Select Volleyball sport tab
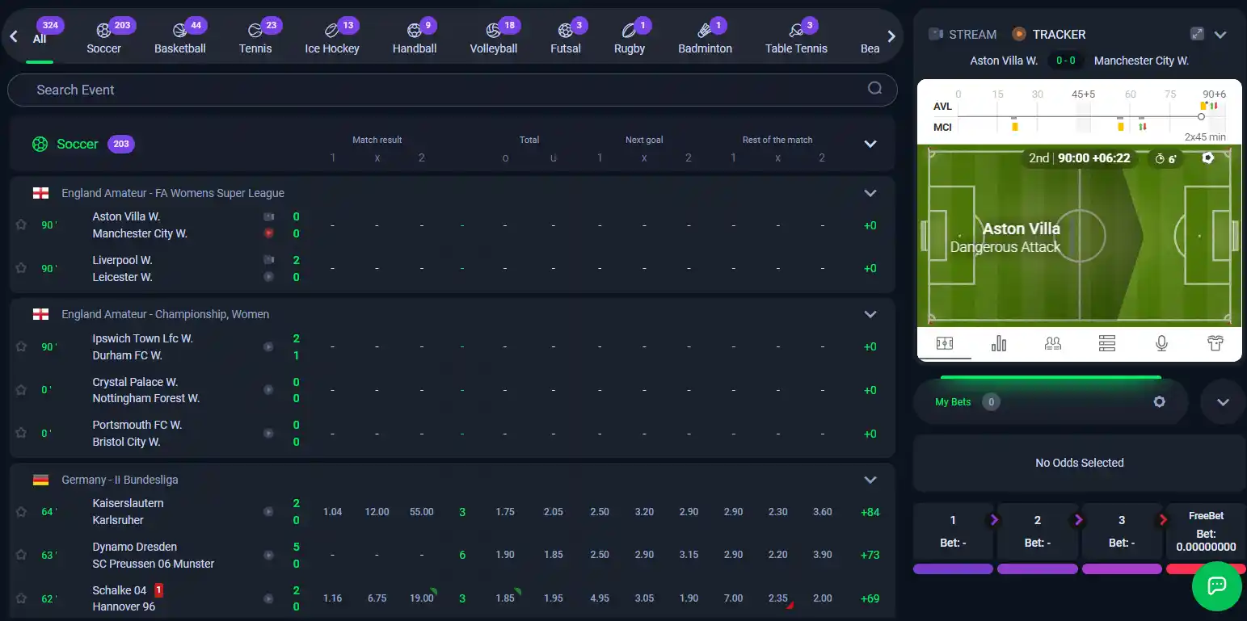 click(494, 39)
